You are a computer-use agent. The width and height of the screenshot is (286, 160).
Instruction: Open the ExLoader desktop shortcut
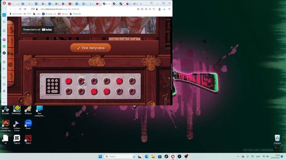[x=5, y=110]
